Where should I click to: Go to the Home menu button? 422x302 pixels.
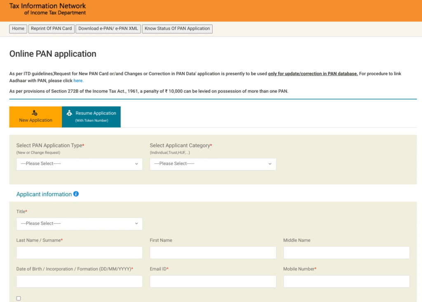18,29
